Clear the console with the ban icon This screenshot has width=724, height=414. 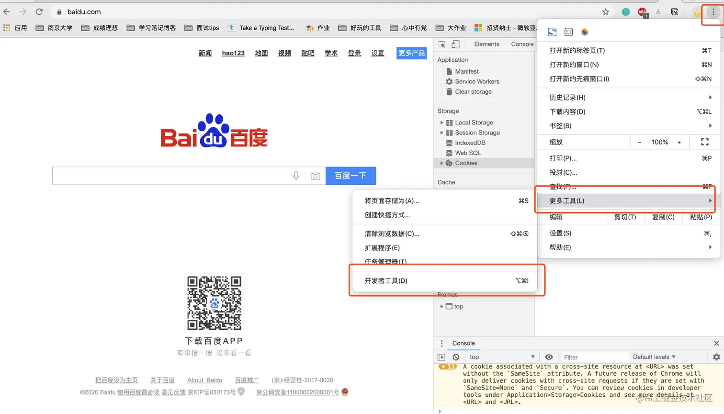click(456, 357)
